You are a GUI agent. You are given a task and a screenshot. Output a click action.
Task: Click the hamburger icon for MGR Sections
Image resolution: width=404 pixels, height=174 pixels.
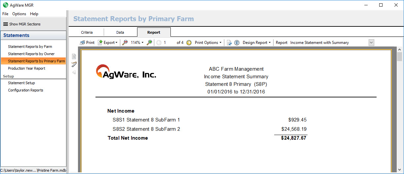tap(6, 24)
